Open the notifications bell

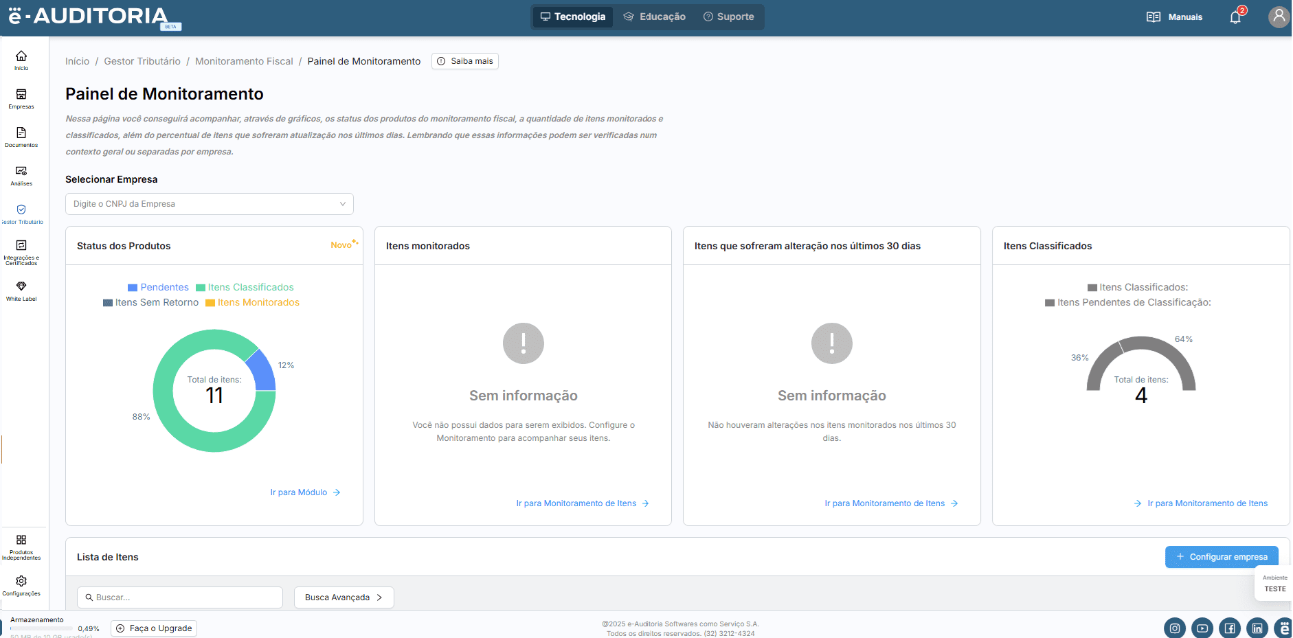click(x=1235, y=17)
